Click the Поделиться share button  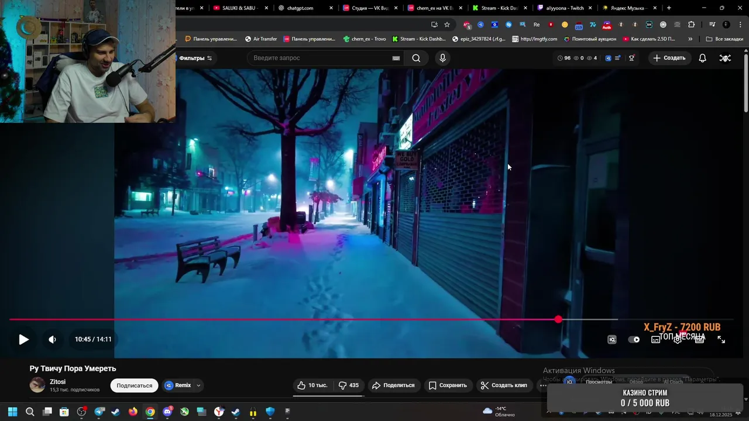[393, 385]
